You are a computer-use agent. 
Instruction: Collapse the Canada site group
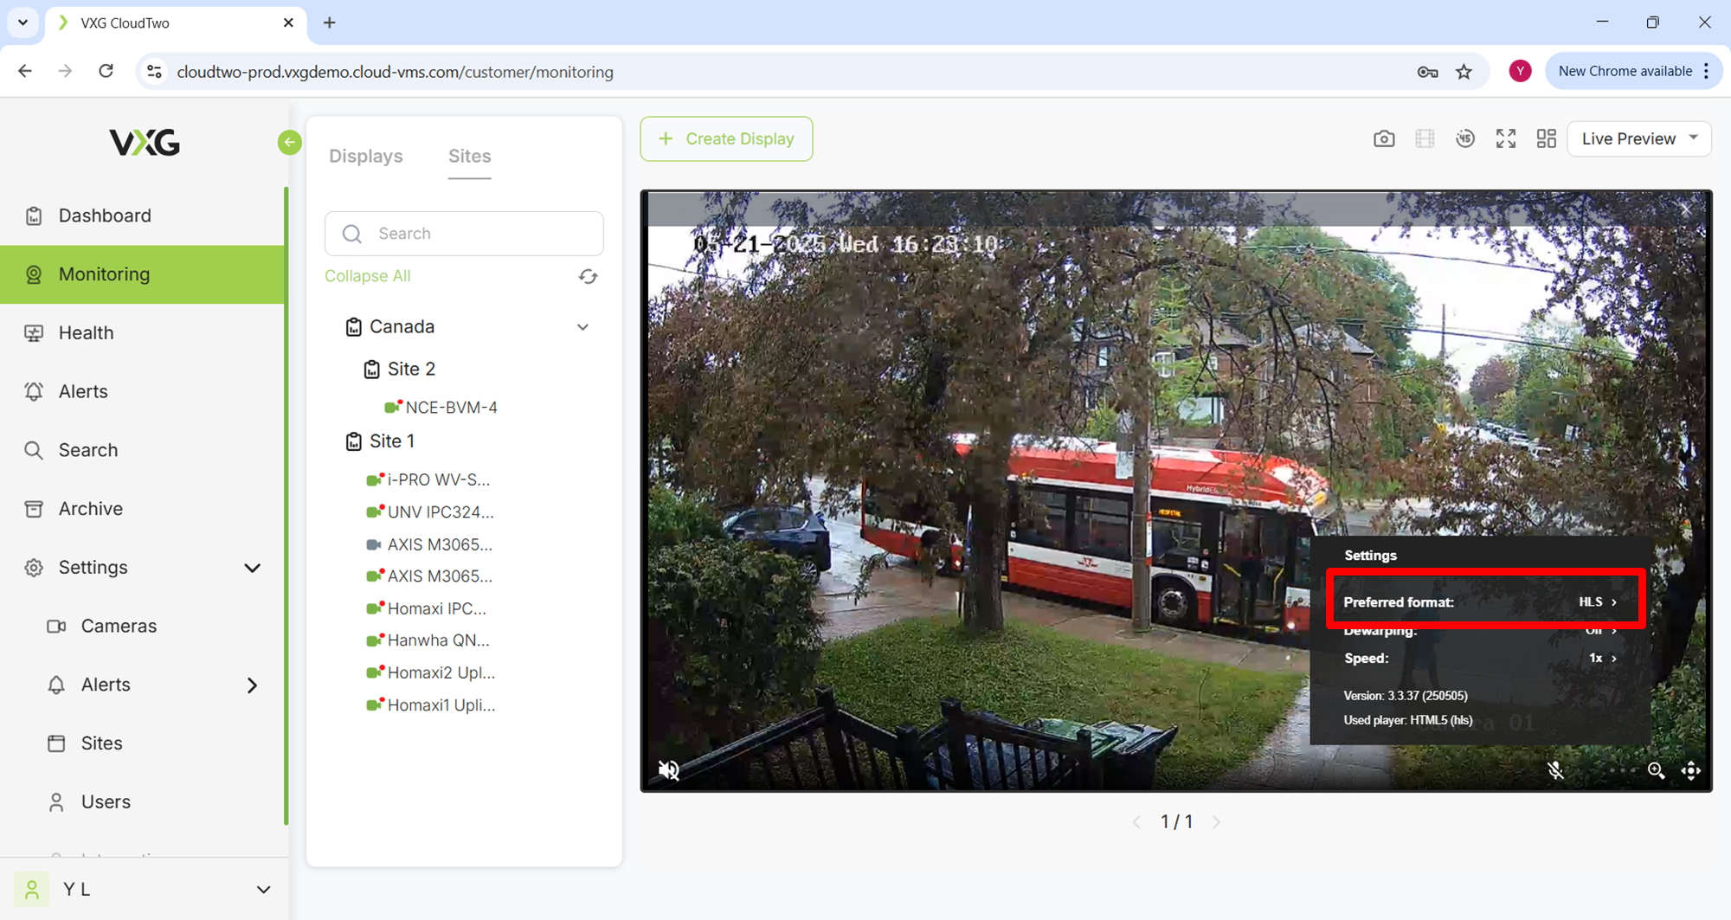tap(582, 327)
